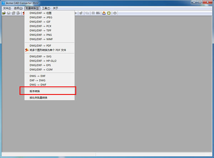This screenshot has height=158, width=214.
Task: Choose DWG -> DXF conversion
Action: coord(50,76)
